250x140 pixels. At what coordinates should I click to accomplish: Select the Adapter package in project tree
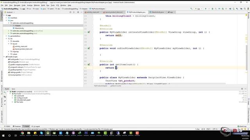(x=18, y=26)
